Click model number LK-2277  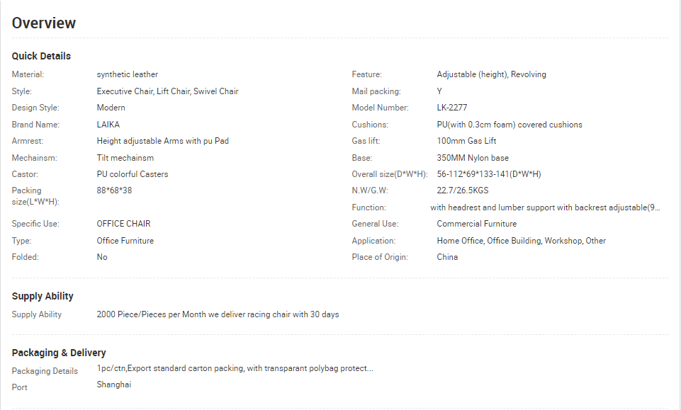pos(452,108)
